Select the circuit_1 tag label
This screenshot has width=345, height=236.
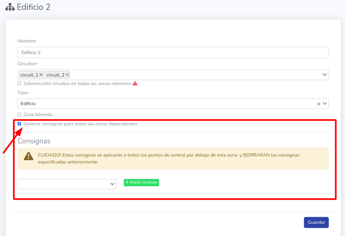tap(29, 75)
